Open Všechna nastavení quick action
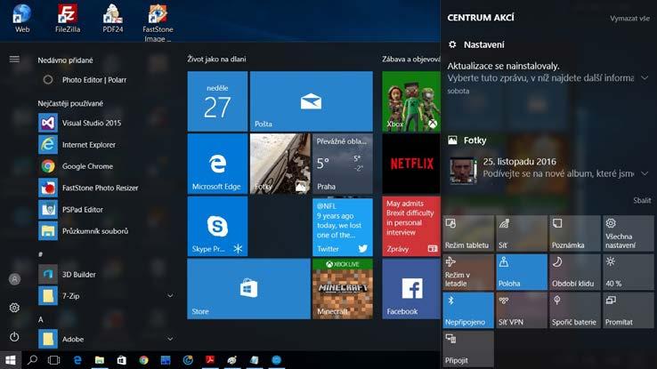The image size is (657, 369). (629, 234)
